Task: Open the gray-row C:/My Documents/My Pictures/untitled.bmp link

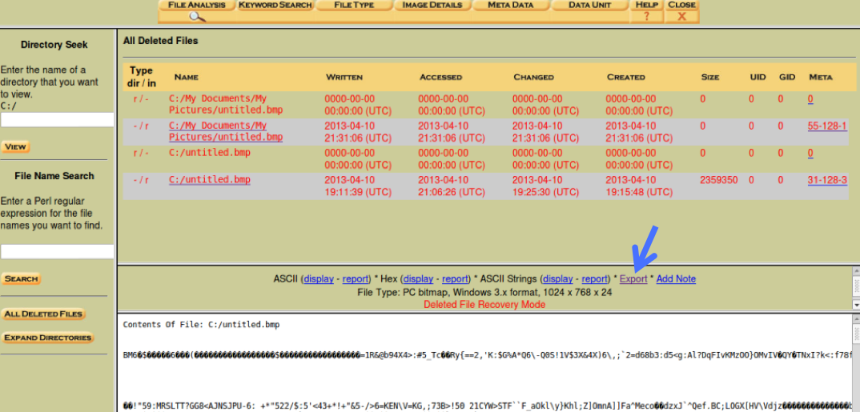Action: pos(226,131)
